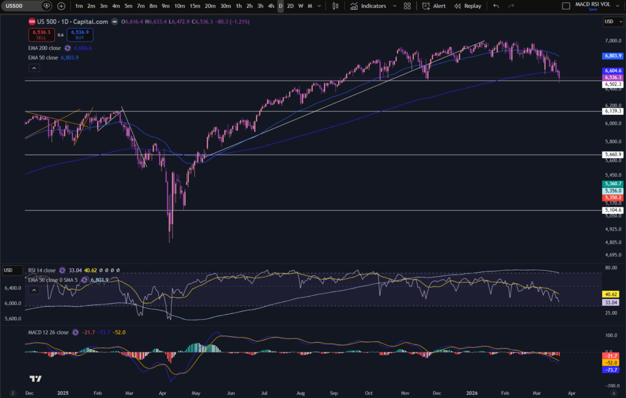This screenshot has height=398, width=626.
Task: Click the blue 6,803.9 EMA price tag
Action: (x=613, y=56)
